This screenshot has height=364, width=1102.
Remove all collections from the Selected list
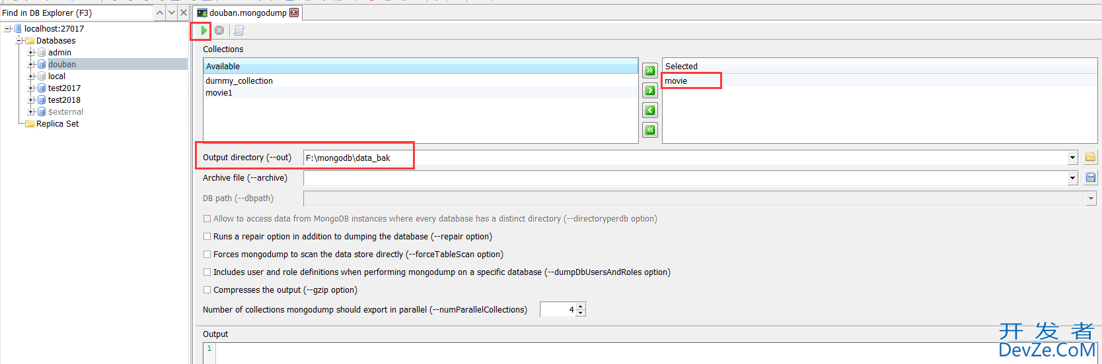(x=650, y=130)
